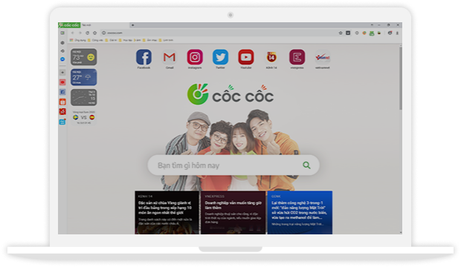Image resolution: width=461 pixels, height=267 pixels.
Task: Go back with the back arrow
Action: 73,33
